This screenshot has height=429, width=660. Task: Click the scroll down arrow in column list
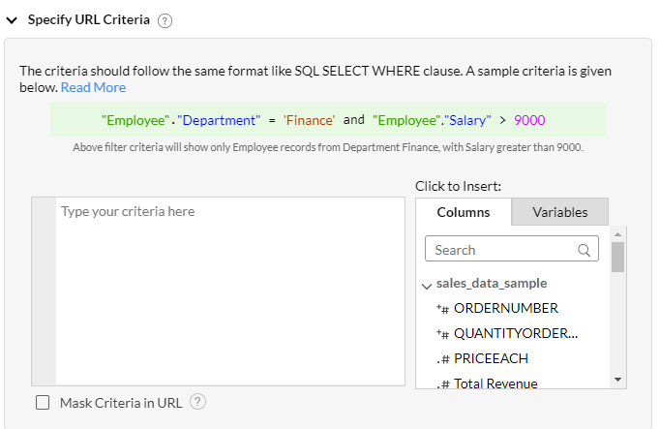[x=618, y=379]
